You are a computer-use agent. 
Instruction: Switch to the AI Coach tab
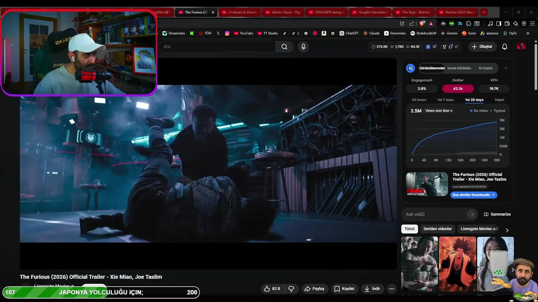coord(485,68)
